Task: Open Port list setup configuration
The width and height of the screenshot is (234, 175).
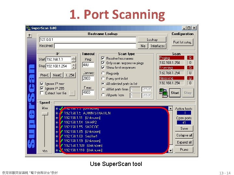Action: pos(182,42)
